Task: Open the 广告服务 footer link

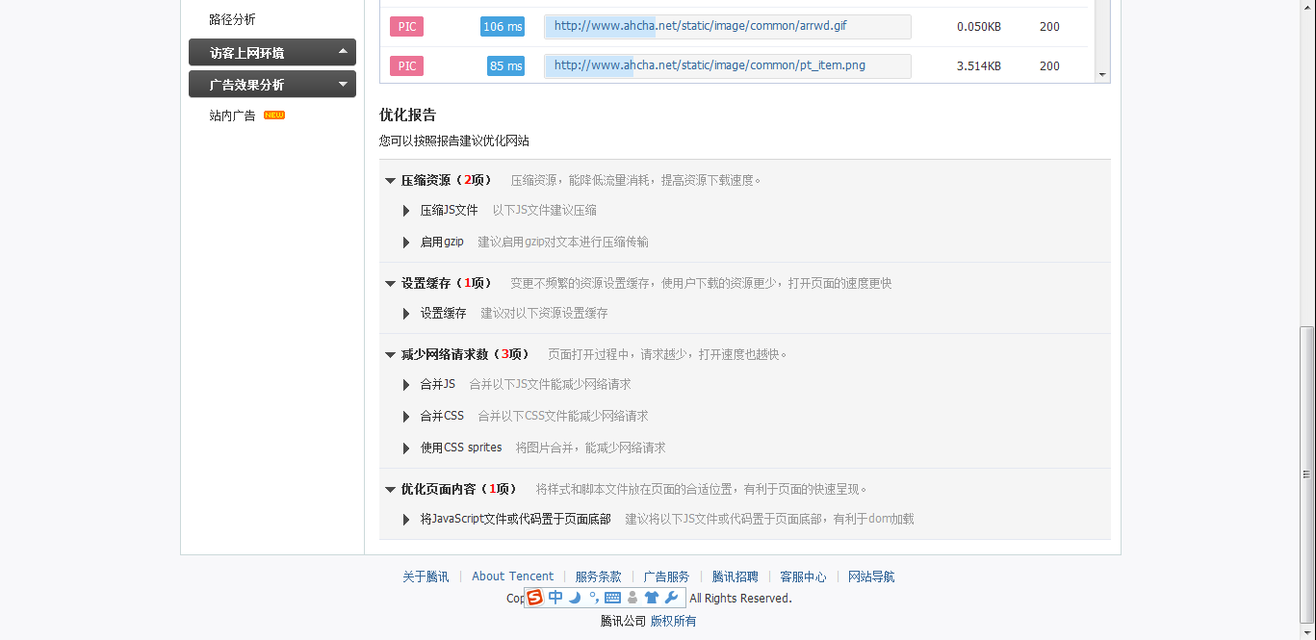Action: (x=666, y=576)
